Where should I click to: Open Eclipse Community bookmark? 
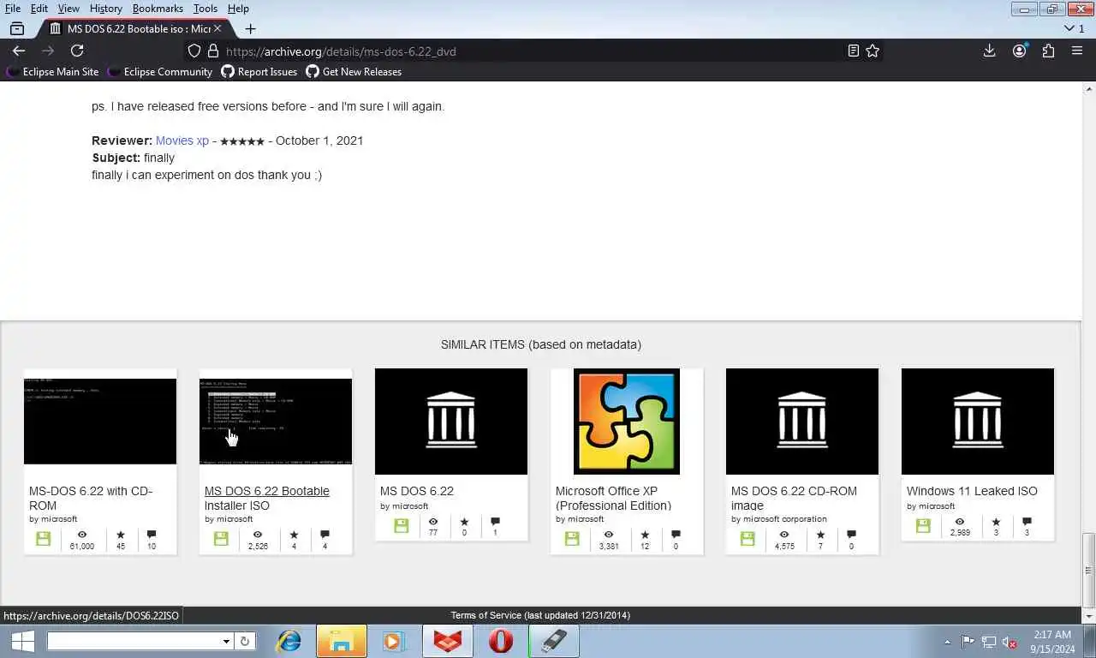coord(160,72)
